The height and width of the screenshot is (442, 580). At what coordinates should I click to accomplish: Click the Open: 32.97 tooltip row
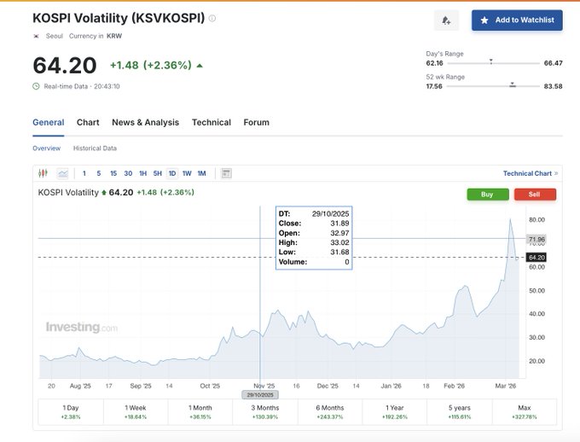coord(314,233)
